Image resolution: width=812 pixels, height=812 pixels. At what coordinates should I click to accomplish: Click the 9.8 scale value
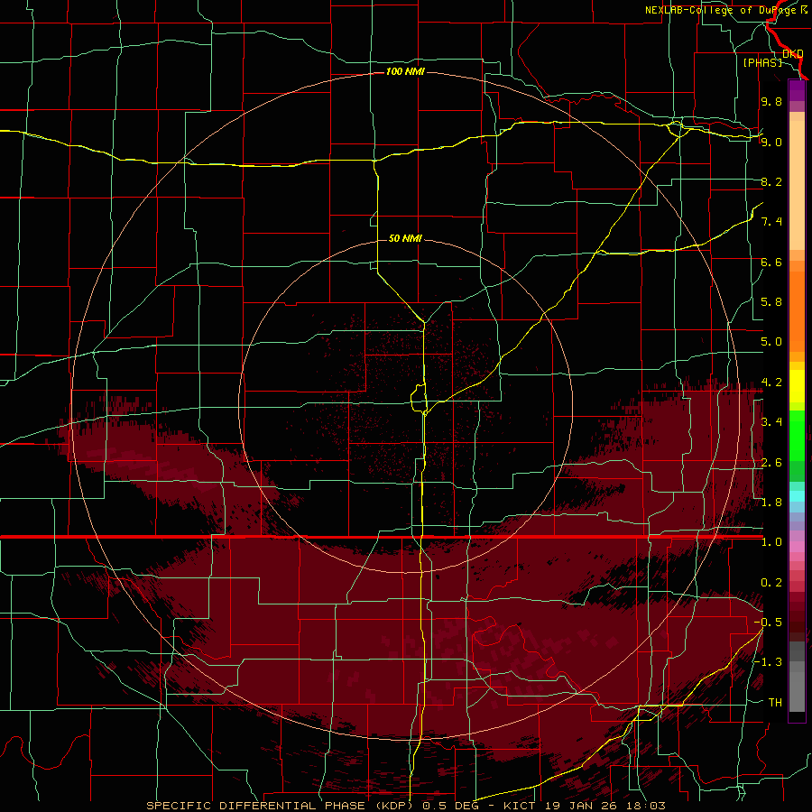tap(771, 101)
